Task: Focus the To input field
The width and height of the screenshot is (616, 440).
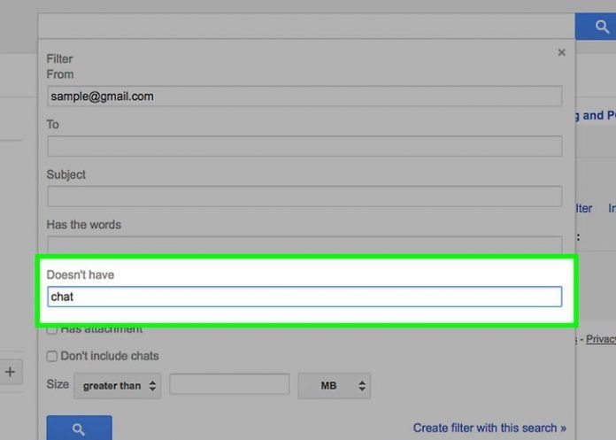Action: click(x=304, y=146)
